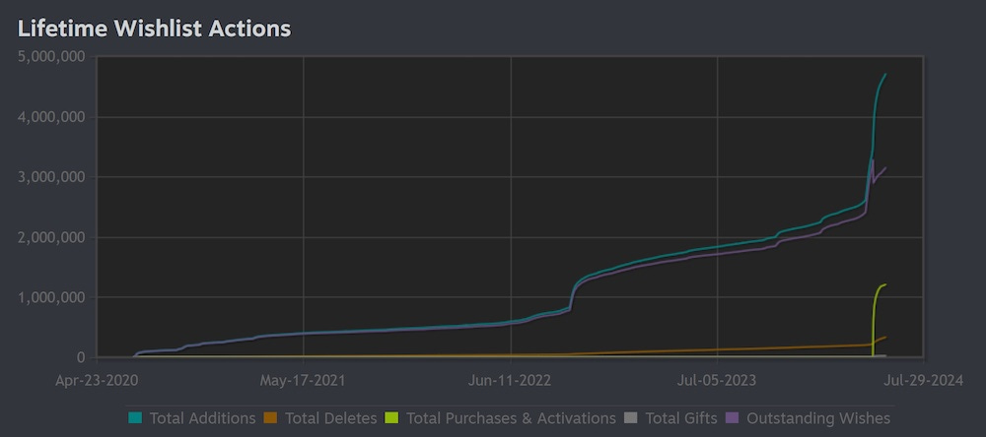Click the orange Total Deletes legend swatch
This screenshot has width=986, height=437.
pyautogui.click(x=271, y=418)
